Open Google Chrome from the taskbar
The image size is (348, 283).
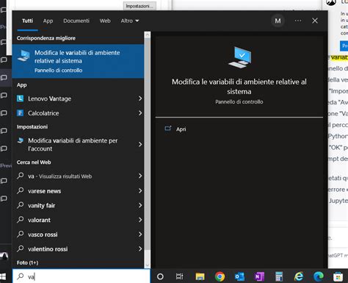click(220, 276)
